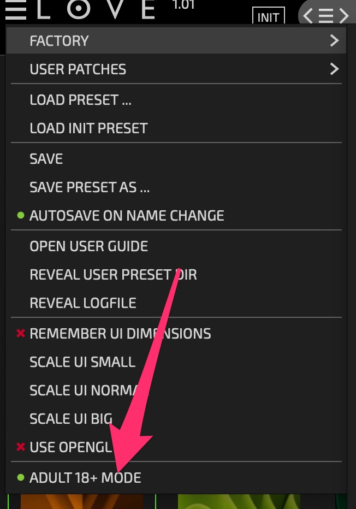Click the previous preset left arrow
Image resolution: width=356 pixels, height=509 pixels.
(x=308, y=16)
